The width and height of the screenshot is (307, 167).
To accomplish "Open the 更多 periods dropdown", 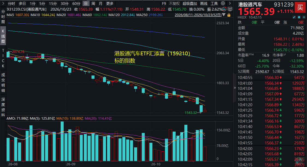I will [x=110, y=4].
